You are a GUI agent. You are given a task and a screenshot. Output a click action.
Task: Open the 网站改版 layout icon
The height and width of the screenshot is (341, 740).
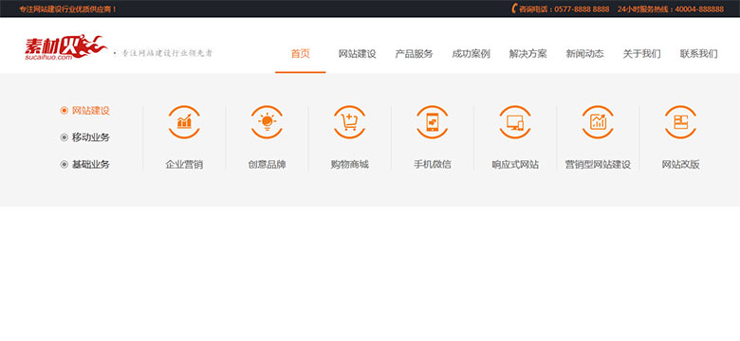click(x=680, y=122)
